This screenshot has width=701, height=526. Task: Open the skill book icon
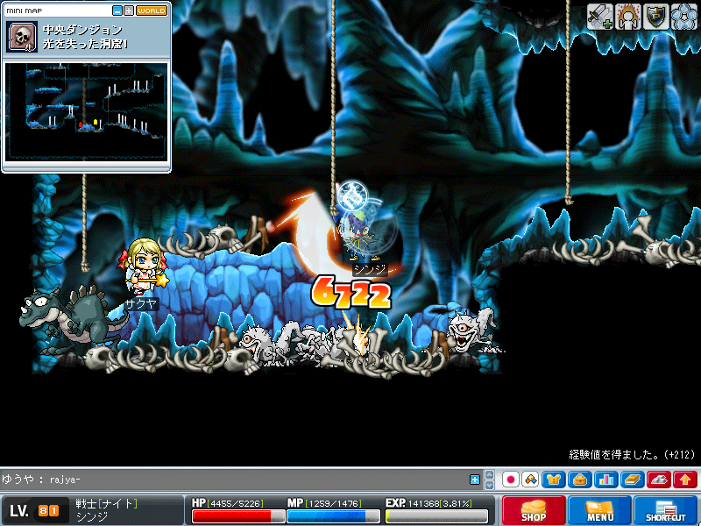[x=633, y=480]
